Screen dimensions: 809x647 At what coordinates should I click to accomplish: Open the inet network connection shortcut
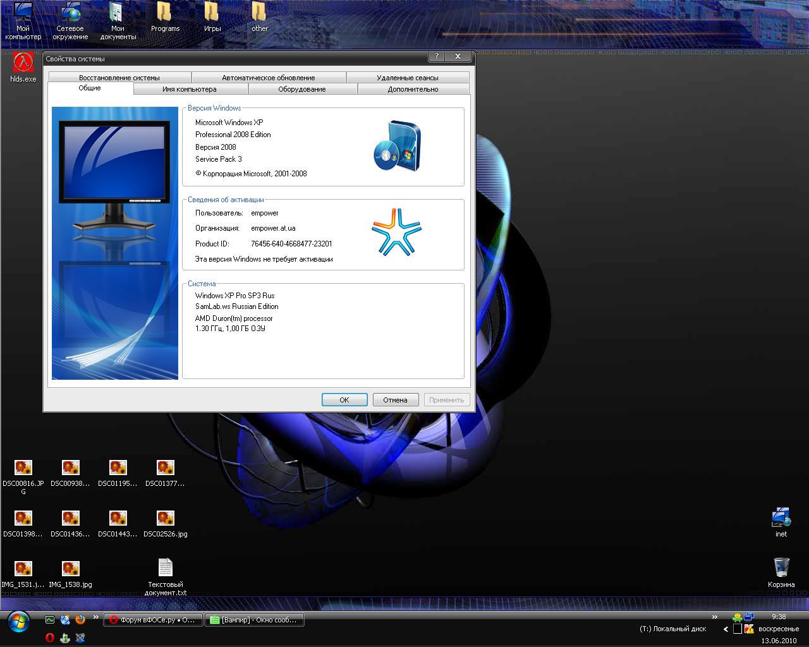point(781,517)
